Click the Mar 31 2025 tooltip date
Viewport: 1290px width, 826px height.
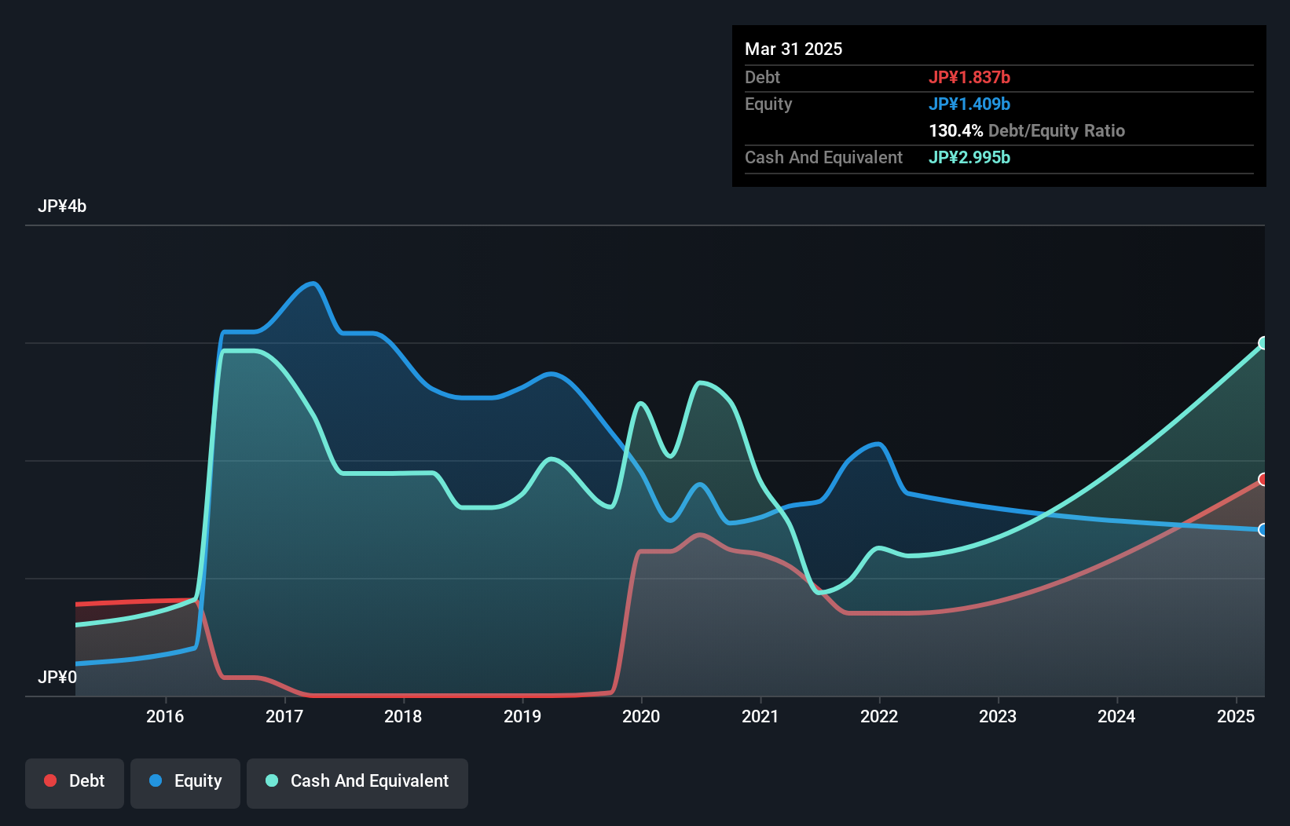(x=793, y=49)
